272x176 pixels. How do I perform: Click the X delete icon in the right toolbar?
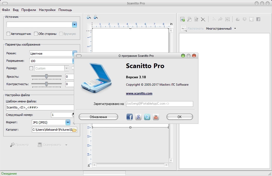click(203, 19)
